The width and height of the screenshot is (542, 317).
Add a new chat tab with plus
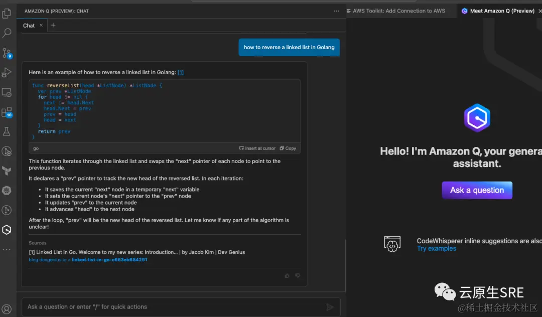(x=53, y=25)
